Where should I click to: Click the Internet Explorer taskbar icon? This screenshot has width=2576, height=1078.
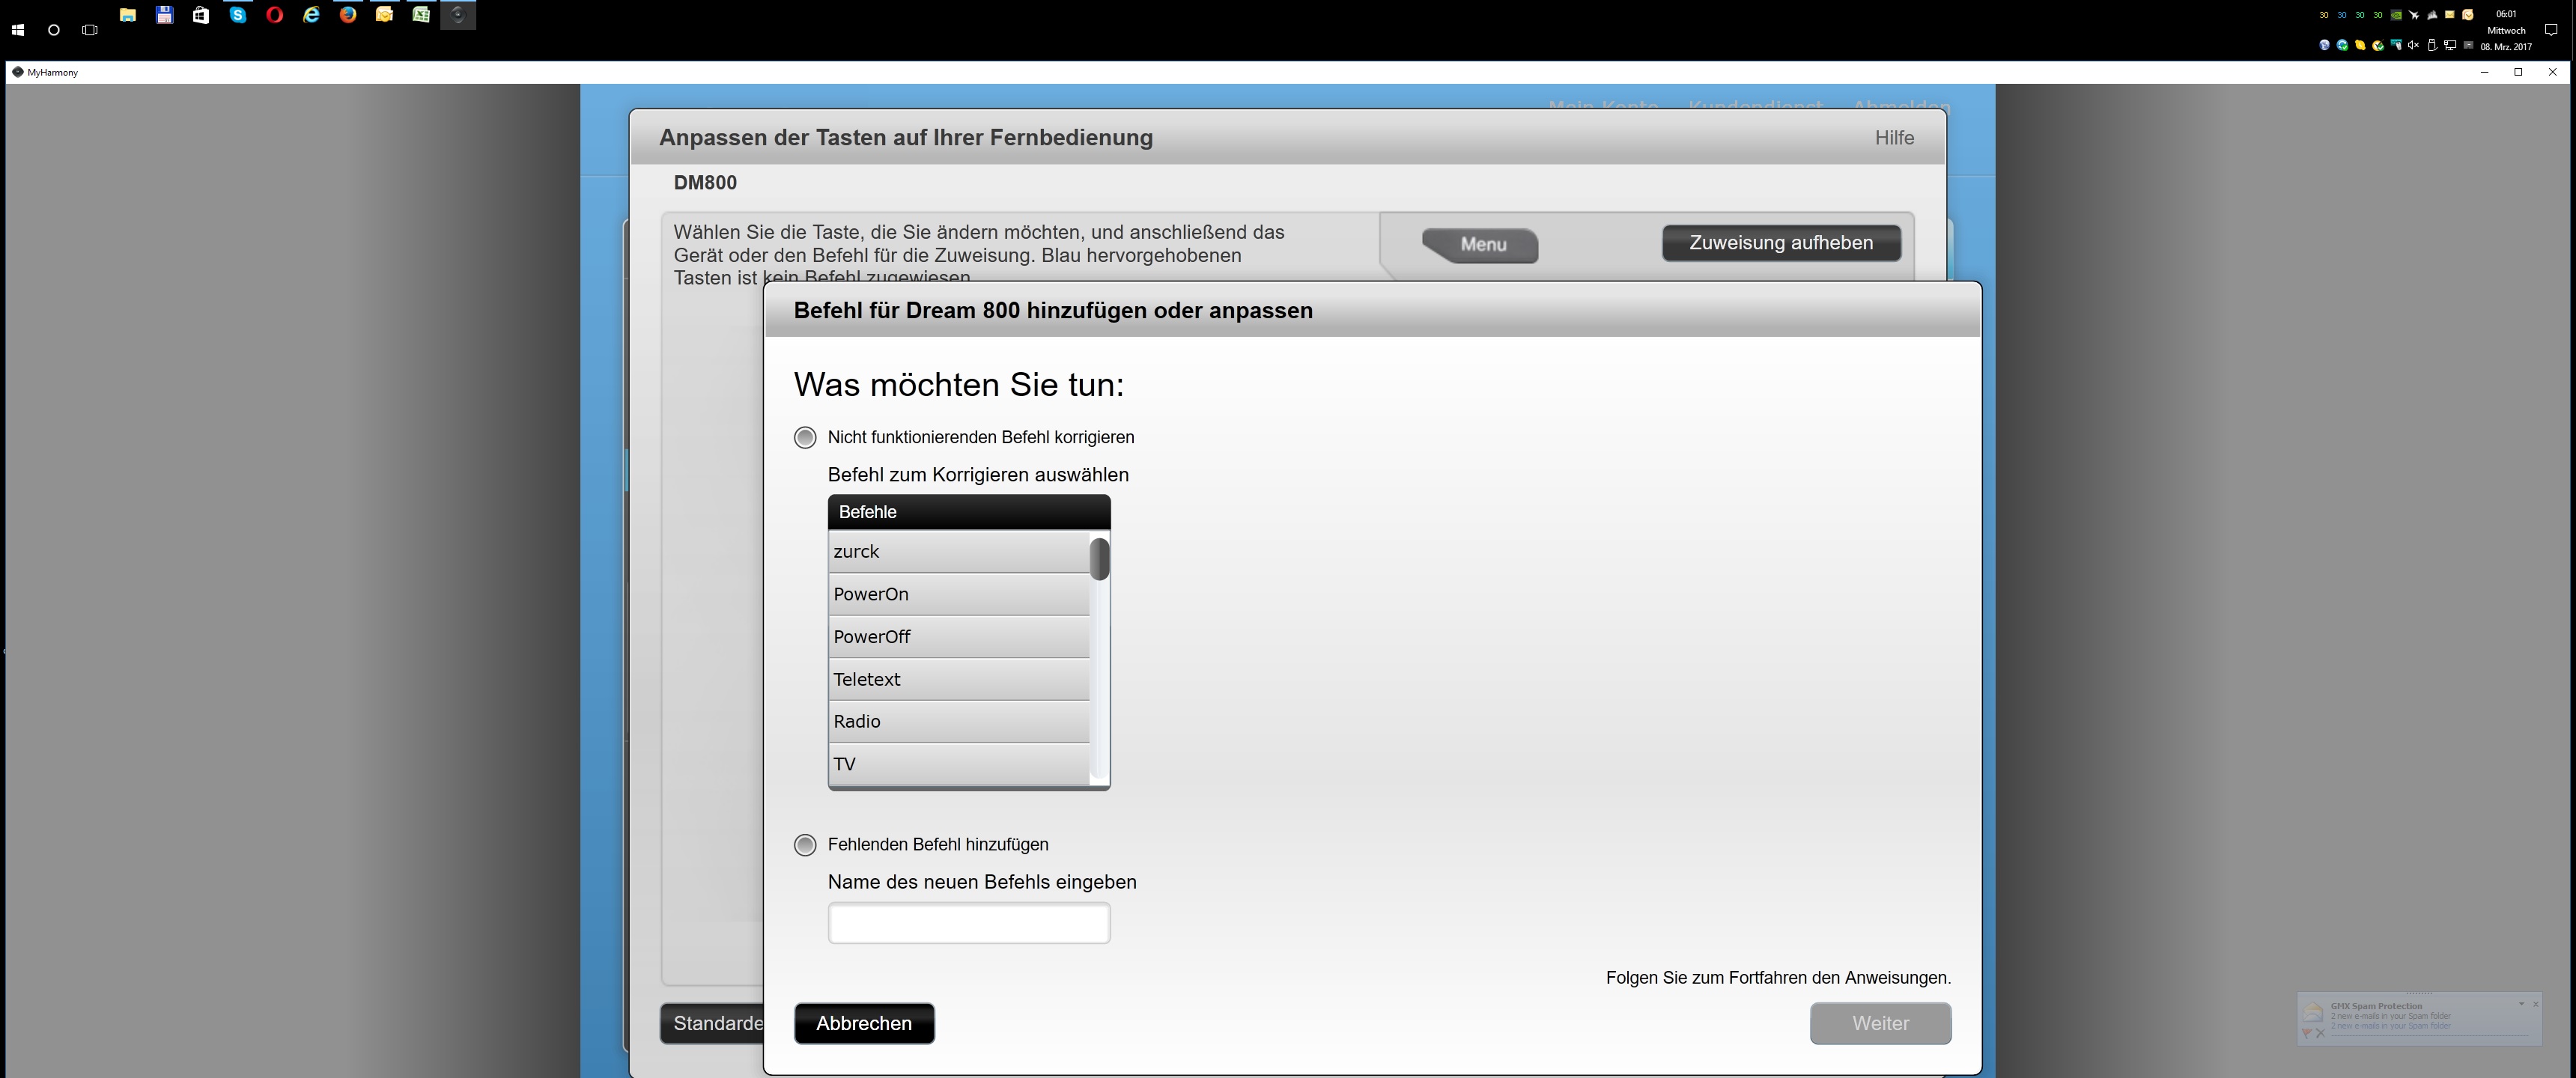click(x=311, y=15)
